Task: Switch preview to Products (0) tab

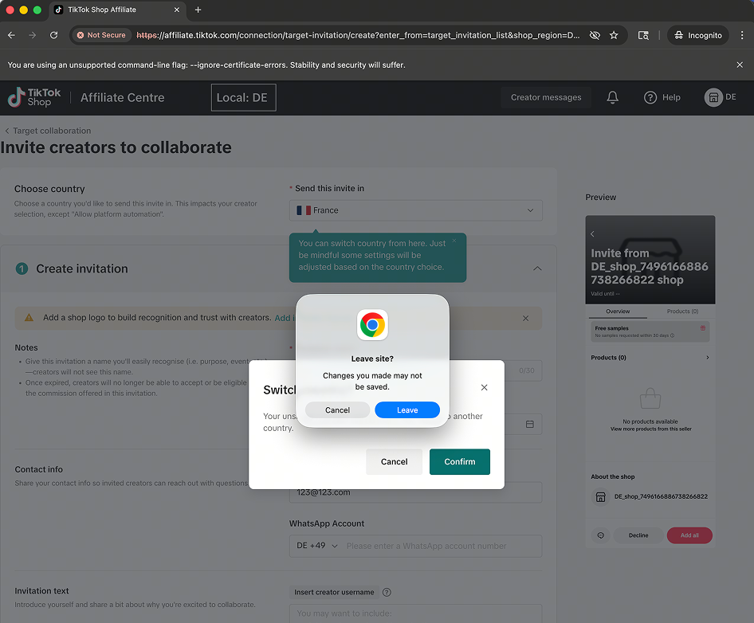Action: point(682,311)
